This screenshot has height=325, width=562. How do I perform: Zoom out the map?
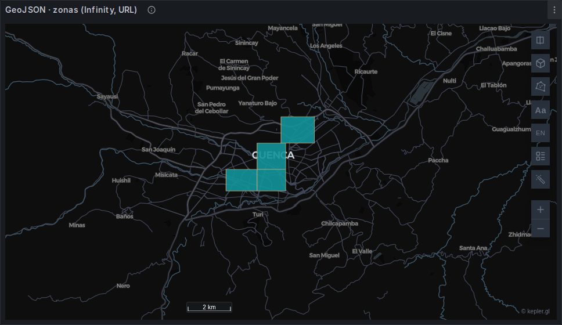coord(540,228)
